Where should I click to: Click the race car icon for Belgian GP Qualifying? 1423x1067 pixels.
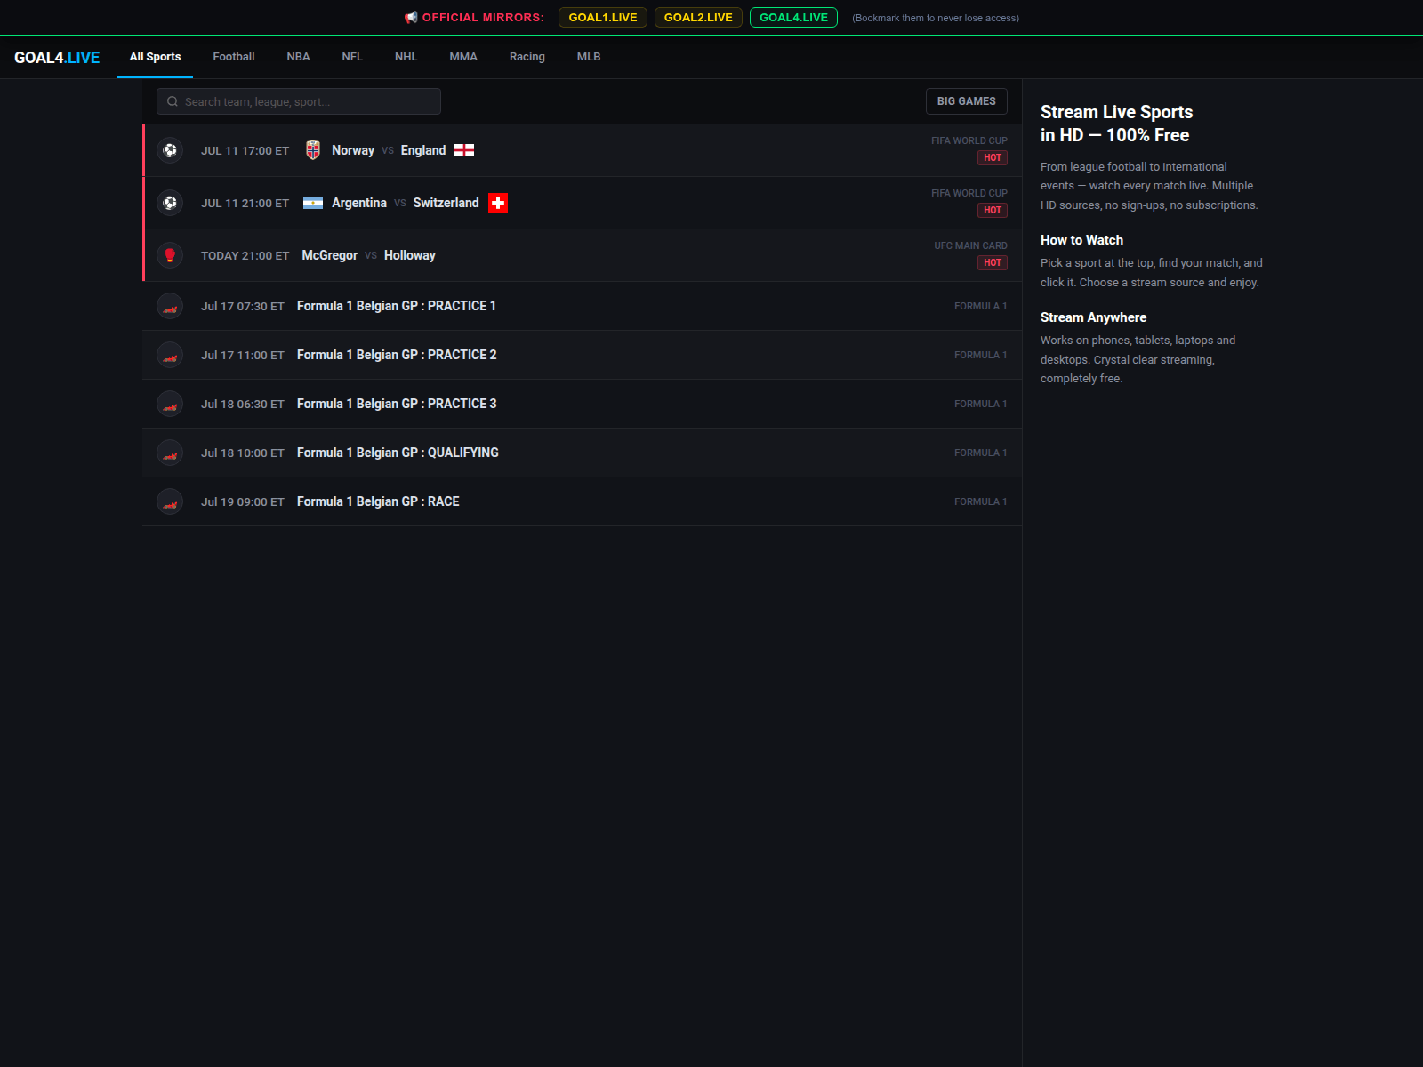(x=170, y=453)
